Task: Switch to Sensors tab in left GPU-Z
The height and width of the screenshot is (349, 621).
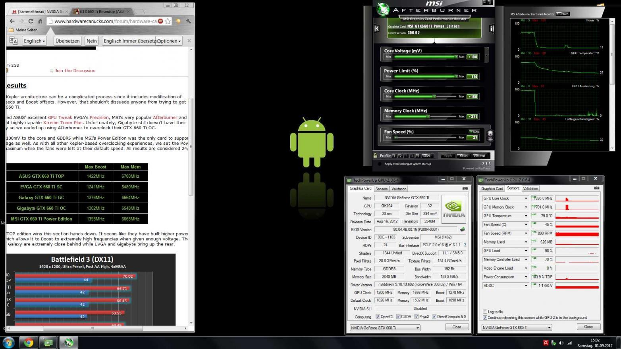Action: tap(381, 189)
